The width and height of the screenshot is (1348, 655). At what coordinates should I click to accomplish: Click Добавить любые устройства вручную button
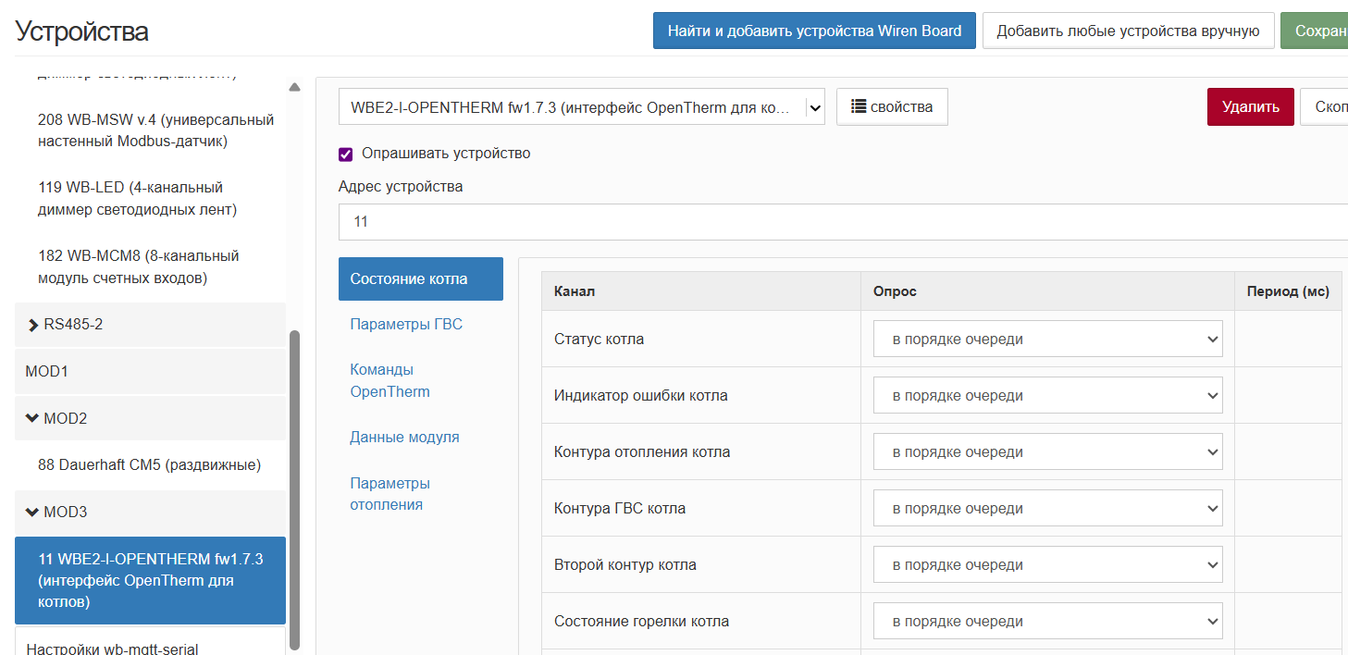pyautogui.click(x=1128, y=31)
